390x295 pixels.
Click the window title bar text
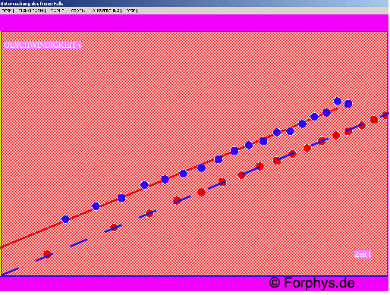click(x=31, y=4)
